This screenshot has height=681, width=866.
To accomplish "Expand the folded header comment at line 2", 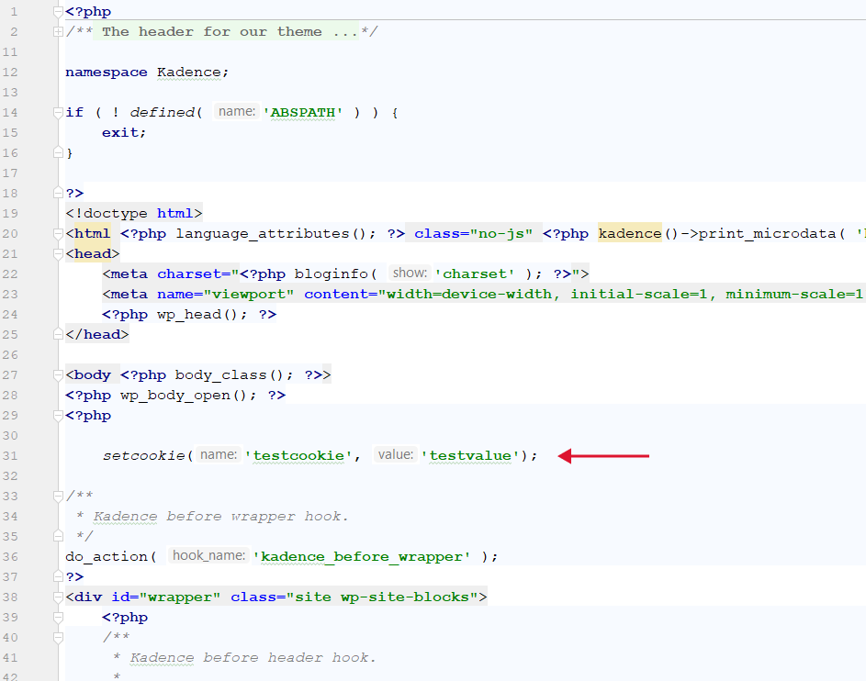I will tap(58, 32).
